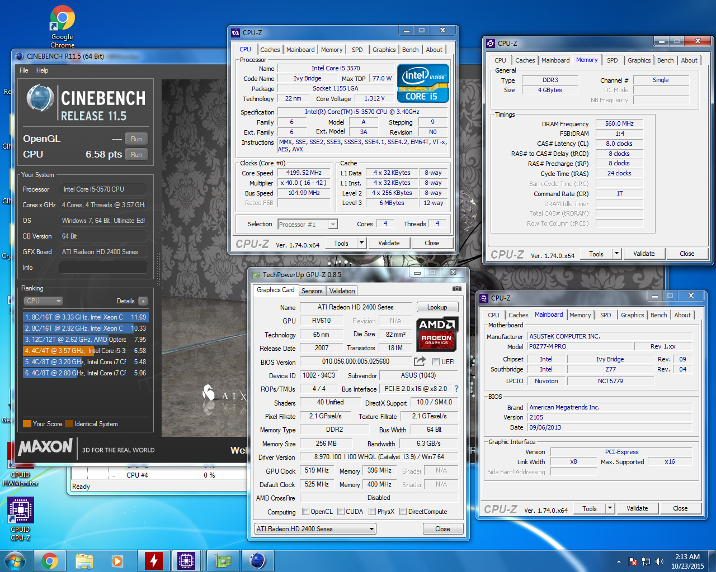Click the AMD Radeon Graphics logo
This screenshot has width=716, height=572.
[437, 333]
